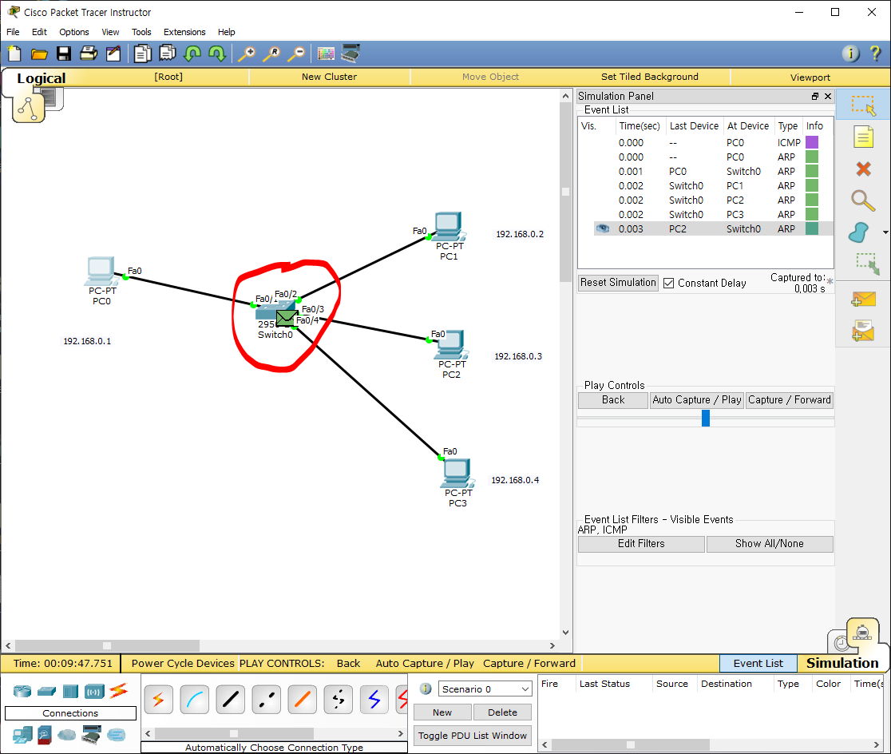The width and height of the screenshot is (891, 754).
Task: Open the drawing palette icon
Action: [x=326, y=54]
